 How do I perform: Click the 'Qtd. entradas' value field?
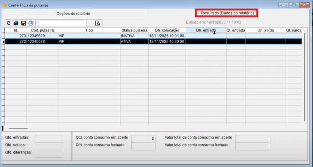[49, 139]
